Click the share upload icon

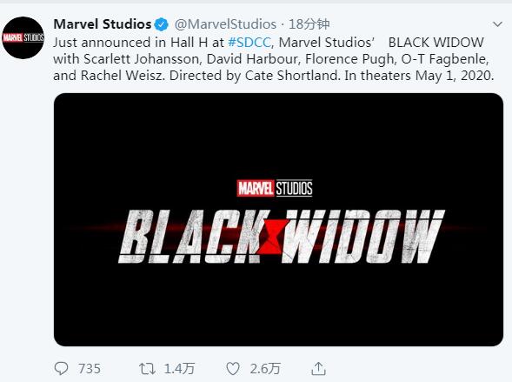(318, 369)
